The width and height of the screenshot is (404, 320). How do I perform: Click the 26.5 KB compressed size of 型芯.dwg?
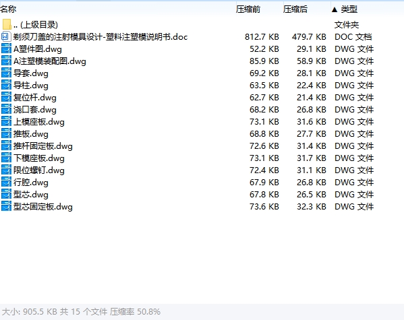click(x=311, y=195)
